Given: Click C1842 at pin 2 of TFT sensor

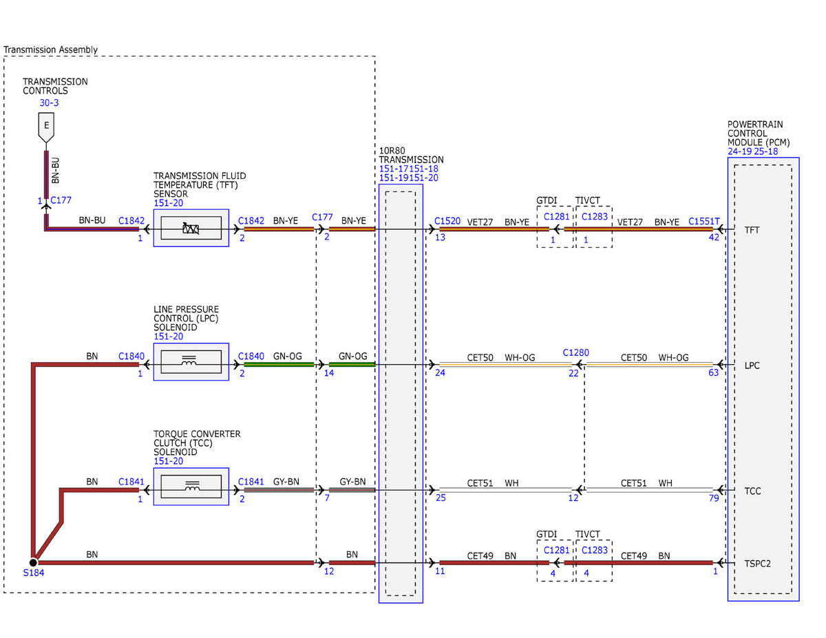Looking at the screenshot, I should [251, 222].
